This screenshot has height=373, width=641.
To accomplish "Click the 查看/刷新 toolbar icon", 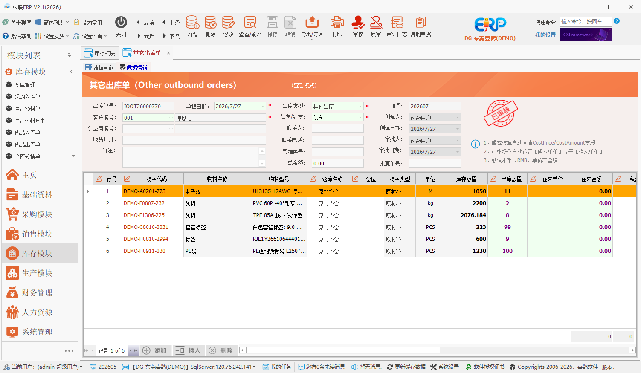I will click(x=250, y=23).
